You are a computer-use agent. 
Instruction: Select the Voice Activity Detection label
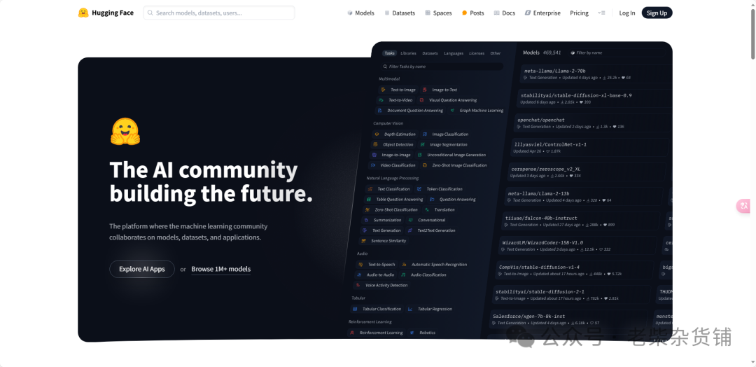386,286
